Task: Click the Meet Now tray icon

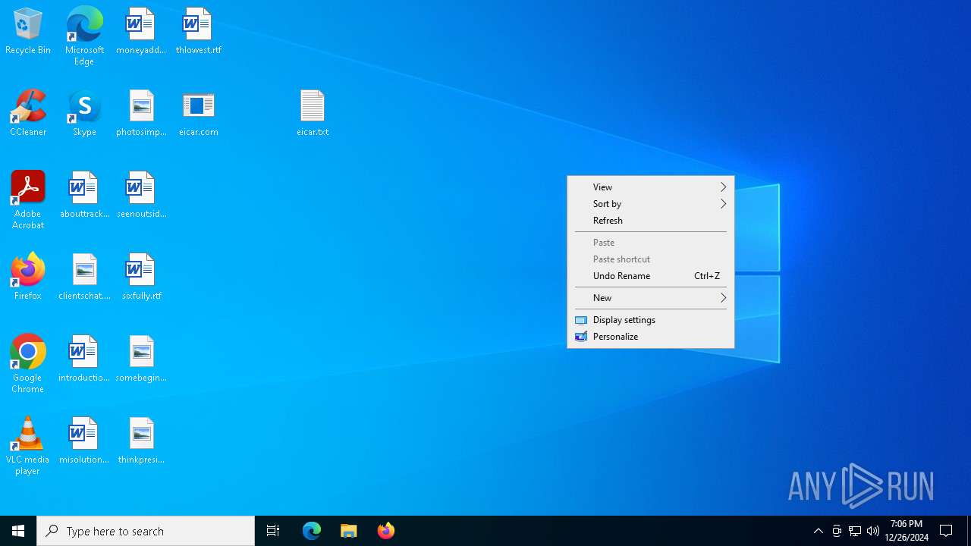Action: [837, 531]
